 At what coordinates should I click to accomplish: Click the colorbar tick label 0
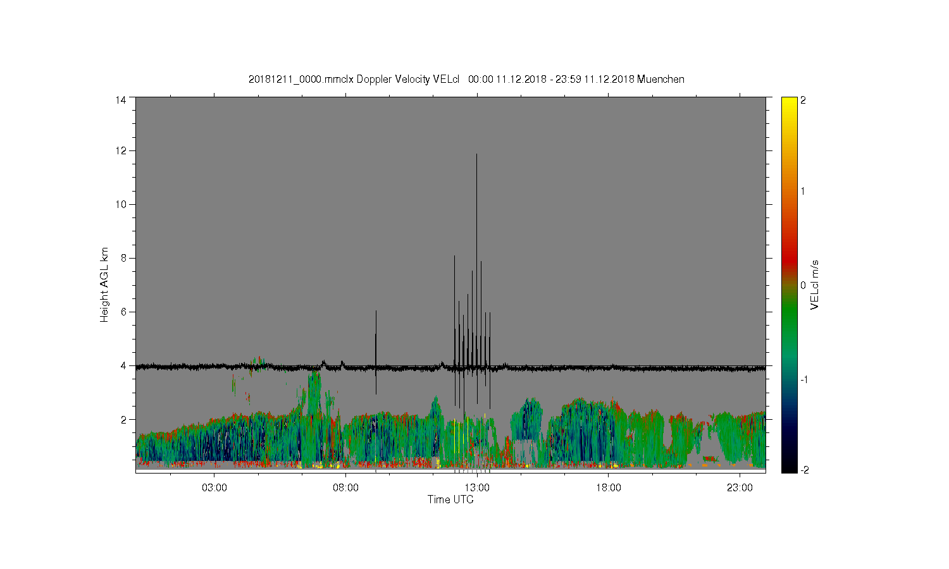(x=803, y=285)
